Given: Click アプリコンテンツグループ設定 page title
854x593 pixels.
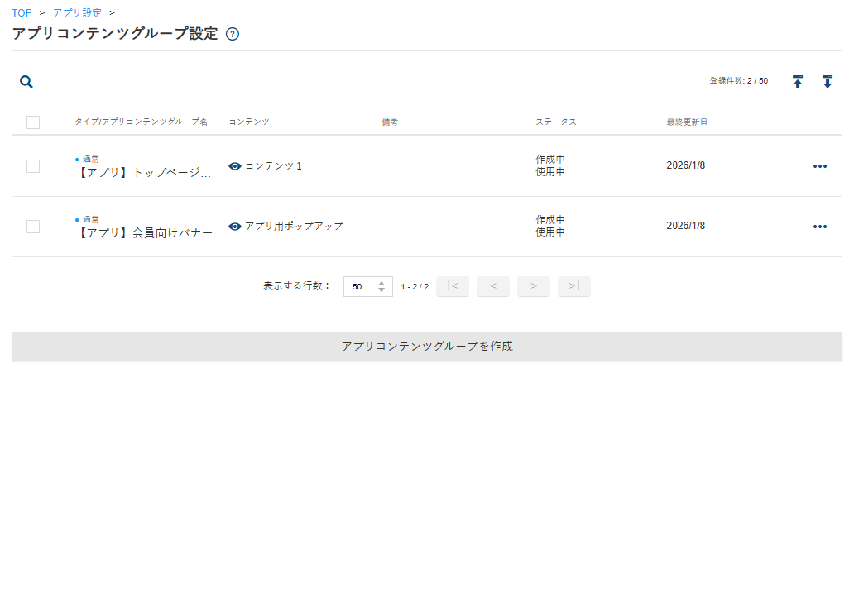Looking at the screenshot, I should [x=115, y=34].
